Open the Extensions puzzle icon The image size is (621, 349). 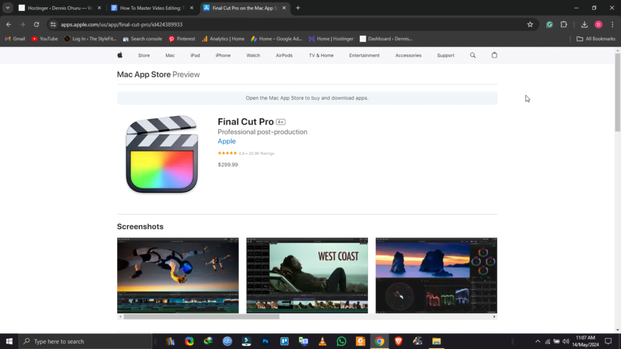pos(563,24)
